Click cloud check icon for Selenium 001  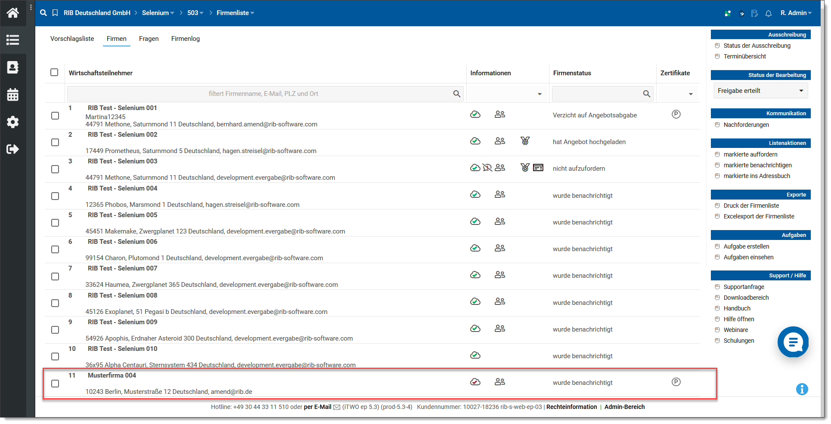[x=475, y=114]
